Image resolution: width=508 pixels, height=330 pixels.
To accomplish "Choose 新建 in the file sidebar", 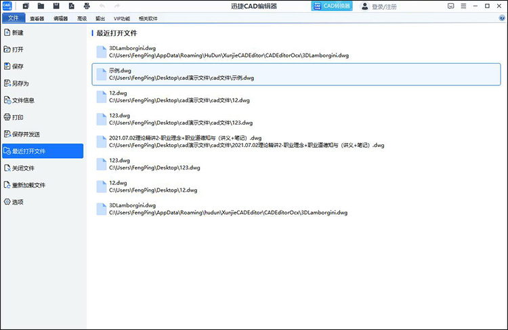I will click(43, 33).
